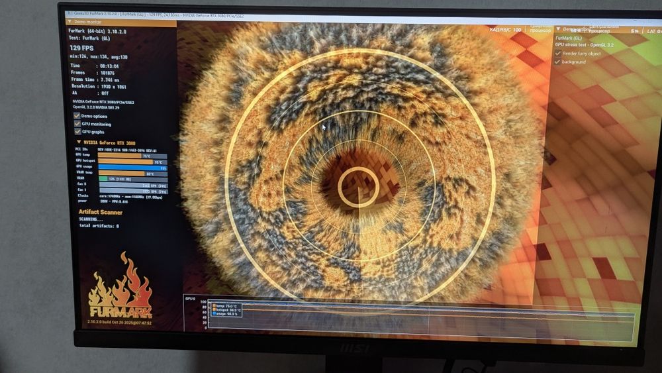Uncheck the background option
The image size is (662, 373).
tap(557, 62)
